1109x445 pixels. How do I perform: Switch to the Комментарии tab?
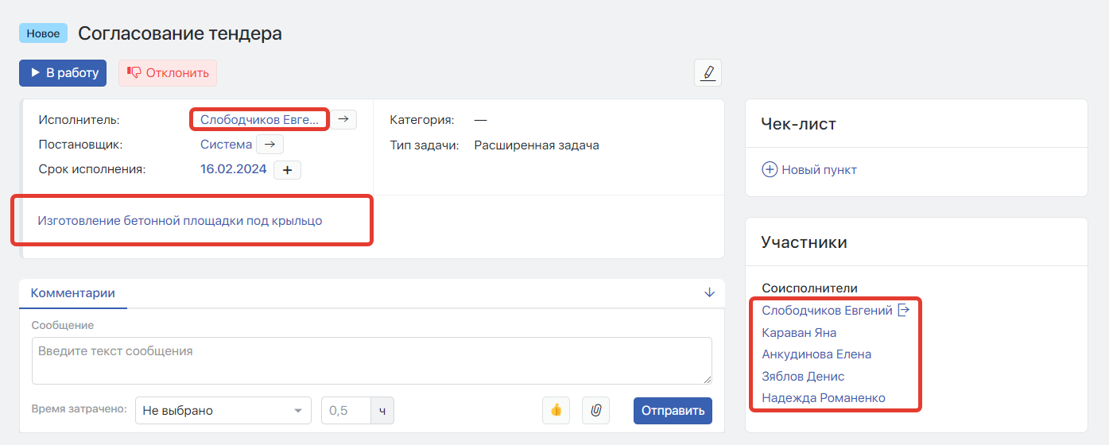pyautogui.click(x=73, y=293)
